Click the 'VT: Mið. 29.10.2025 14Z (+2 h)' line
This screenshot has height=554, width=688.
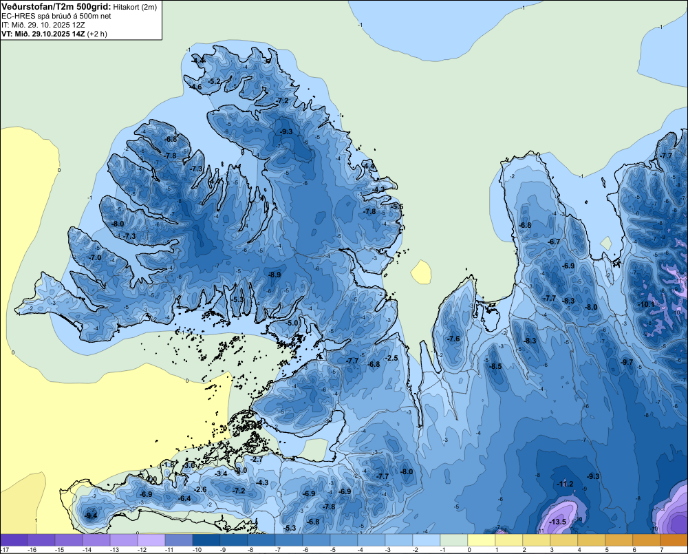(54, 33)
